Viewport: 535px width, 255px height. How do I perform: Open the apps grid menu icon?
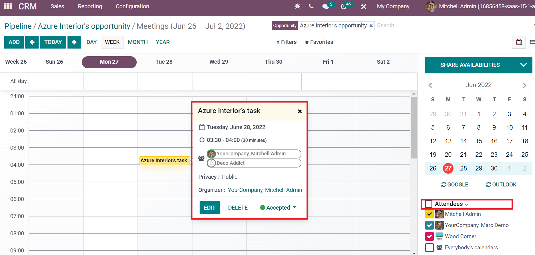pyautogui.click(x=8, y=6)
